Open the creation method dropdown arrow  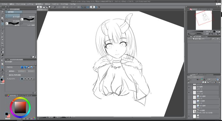(x=34, y=67)
